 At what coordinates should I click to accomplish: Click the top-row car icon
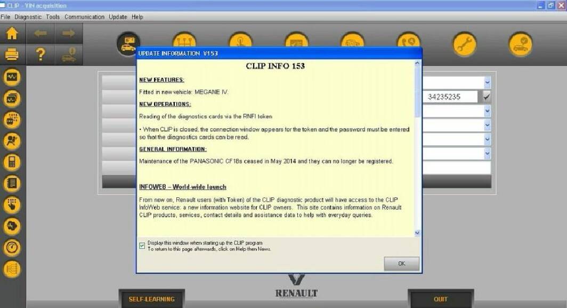(353, 40)
